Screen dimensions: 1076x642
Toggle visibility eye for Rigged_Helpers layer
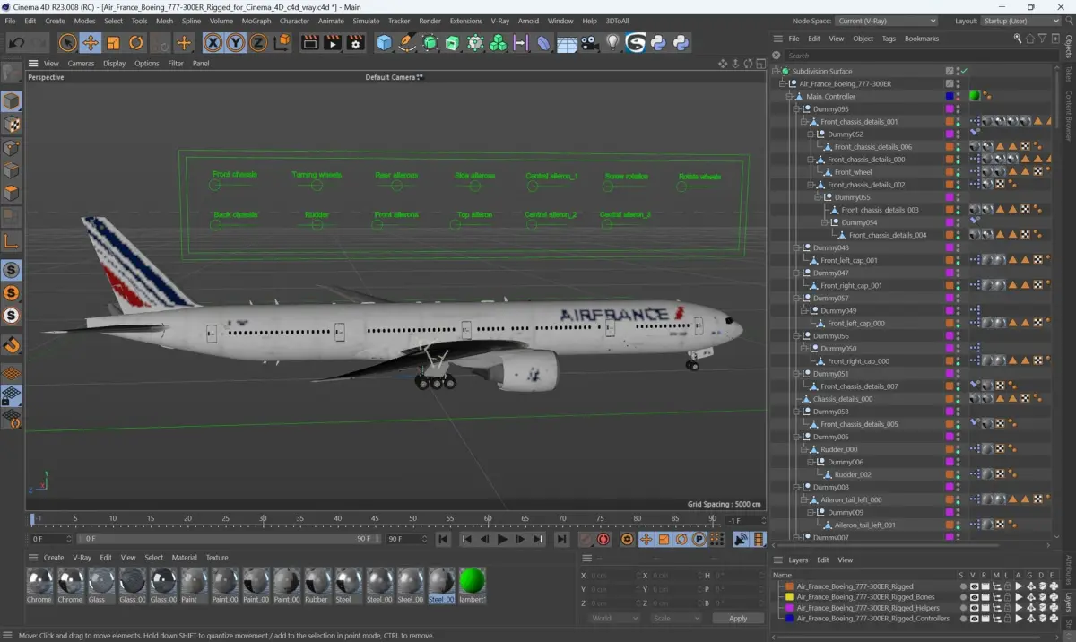pyautogui.click(x=974, y=608)
